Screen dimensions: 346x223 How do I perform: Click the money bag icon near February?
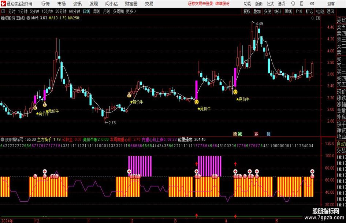tap(129, 95)
